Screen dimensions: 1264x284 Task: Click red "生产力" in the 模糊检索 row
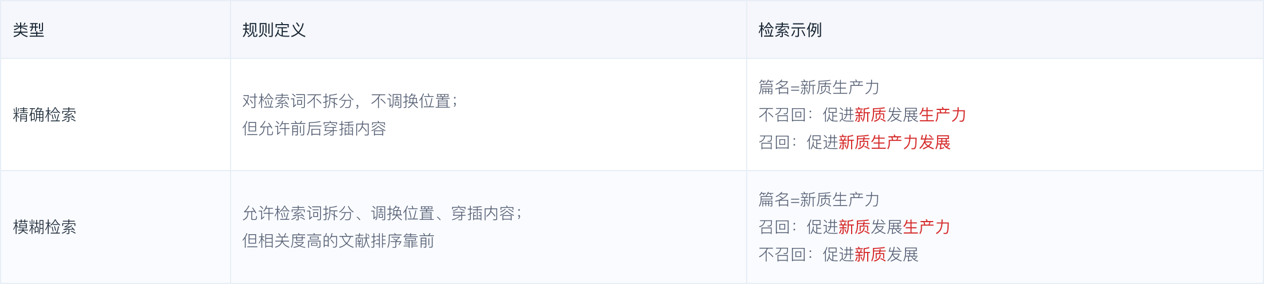(x=927, y=227)
